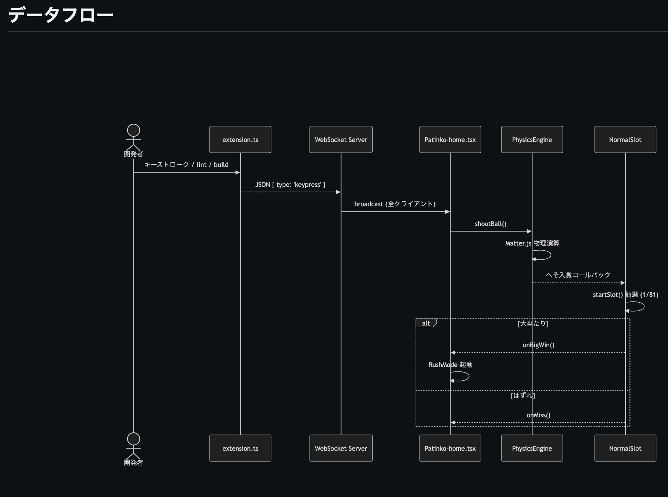Select the top WebSocket Server participant box
Image resolution: width=668 pixels, height=497 pixels.
pos(341,139)
